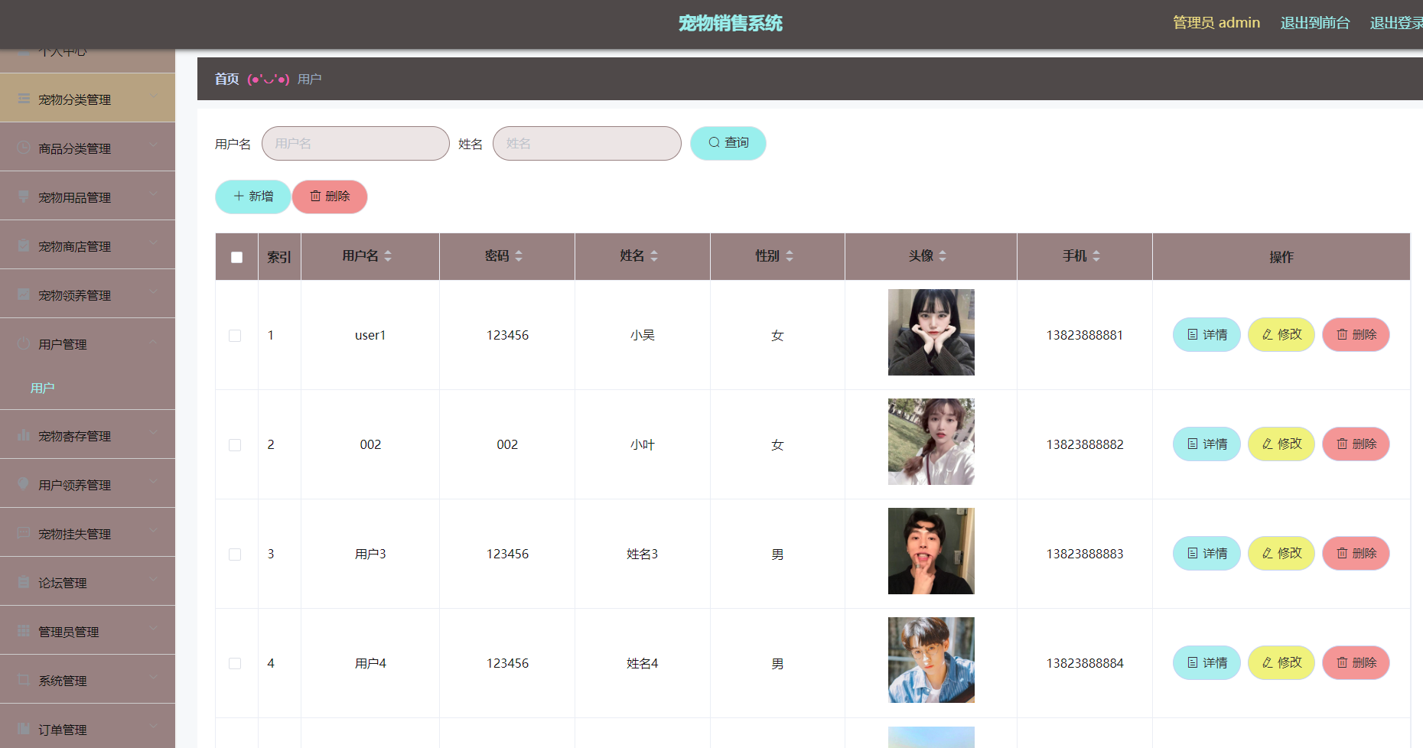Check the checkbox for row 用户4
Image resolution: width=1423 pixels, height=748 pixels.
click(235, 664)
